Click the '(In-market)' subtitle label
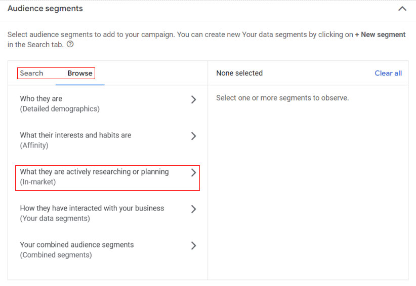The height and width of the screenshot is (286, 416). tap(38, 182)
